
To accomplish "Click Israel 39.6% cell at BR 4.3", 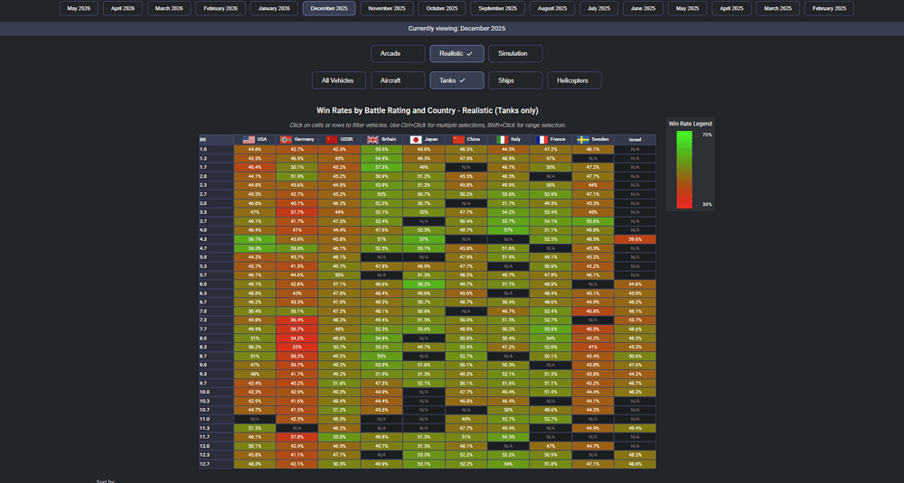I will point(635,239).
